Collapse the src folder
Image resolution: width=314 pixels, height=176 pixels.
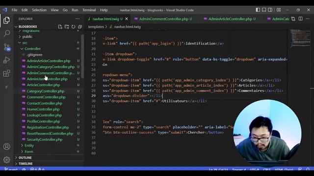click(25, 43)
